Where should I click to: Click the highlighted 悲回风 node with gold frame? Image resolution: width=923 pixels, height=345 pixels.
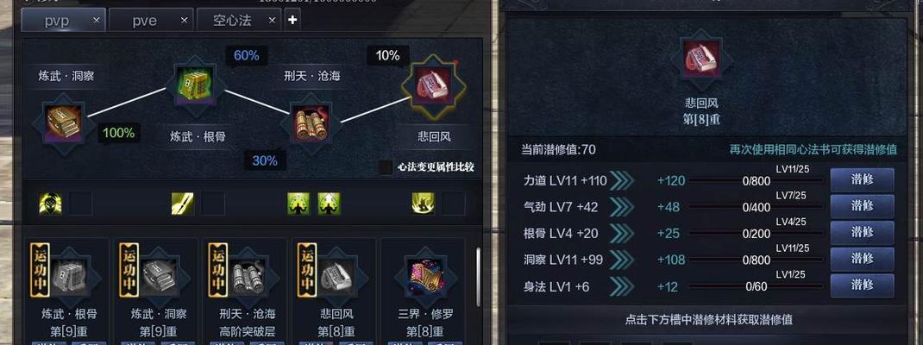(433, 85)
